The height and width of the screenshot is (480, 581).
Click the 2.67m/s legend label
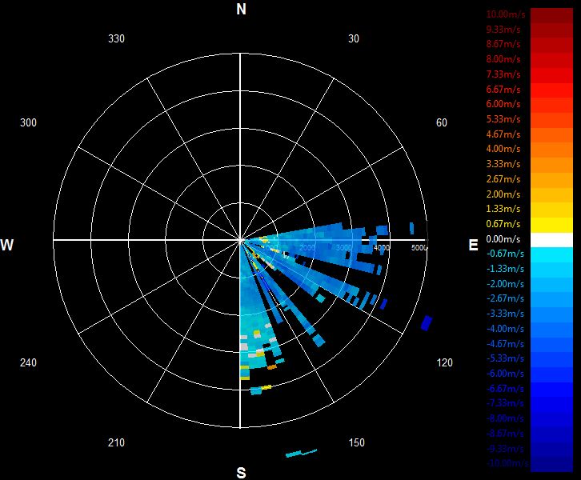[503, 179]
